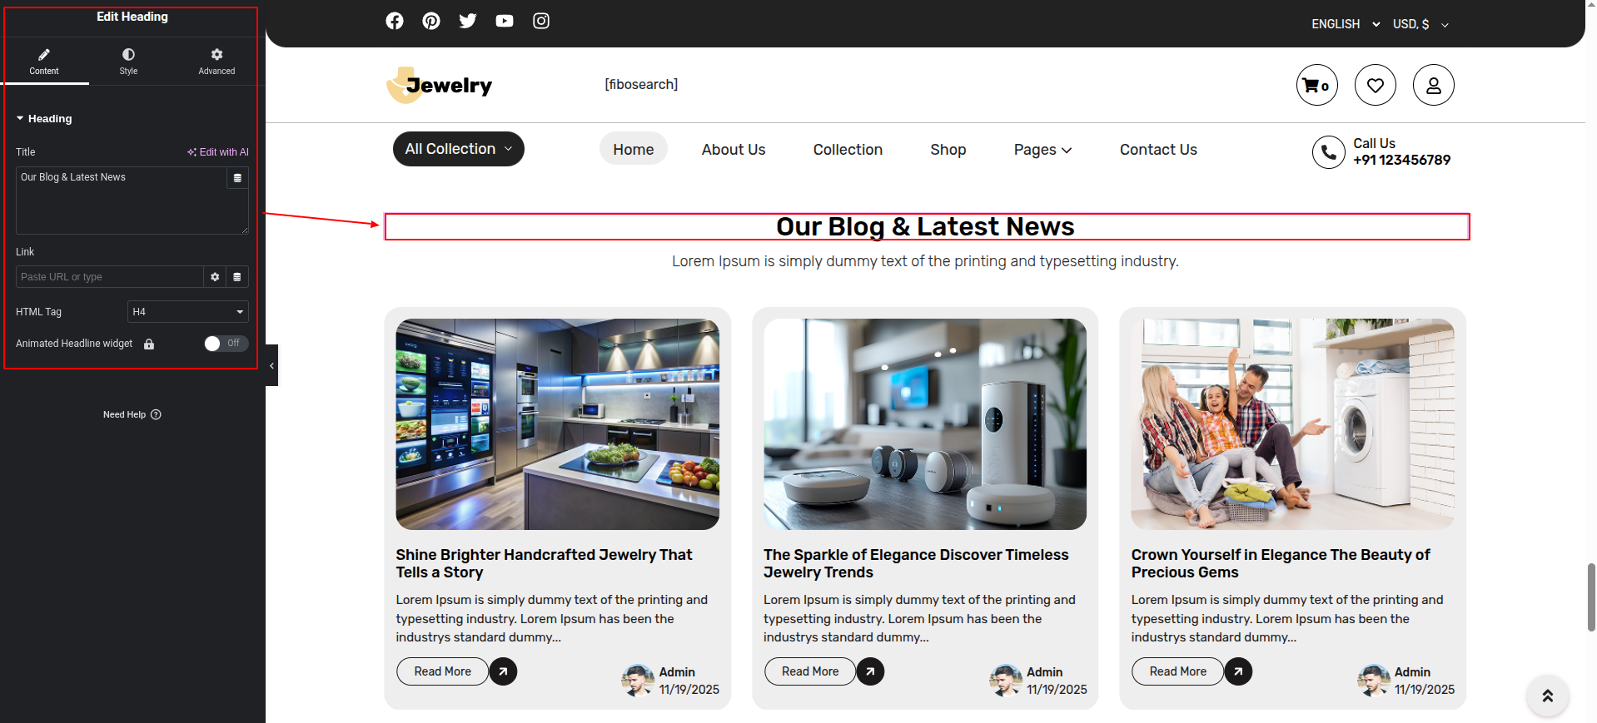Collapse the Elementor side panel
The width and height of the screenshot is (1597, 723).
point(271,365)
